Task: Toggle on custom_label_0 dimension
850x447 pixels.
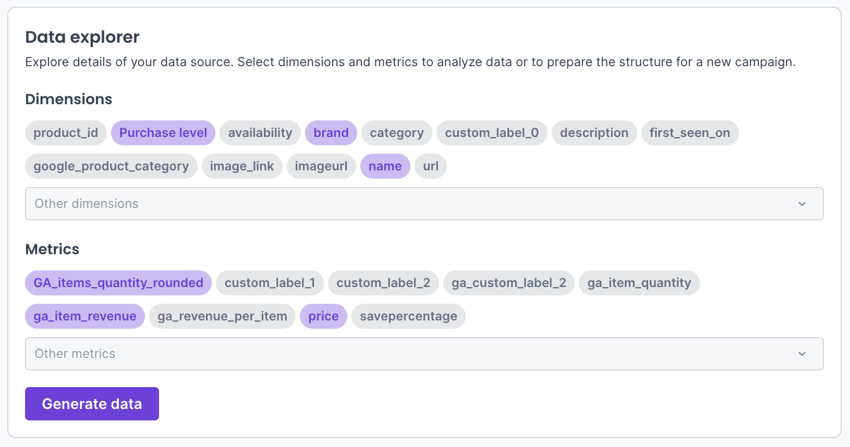Action: (491, 133)
